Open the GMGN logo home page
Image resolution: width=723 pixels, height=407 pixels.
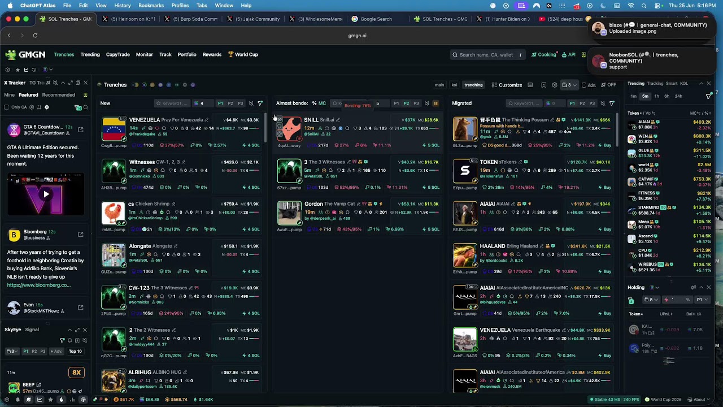(x=27, y=55)
